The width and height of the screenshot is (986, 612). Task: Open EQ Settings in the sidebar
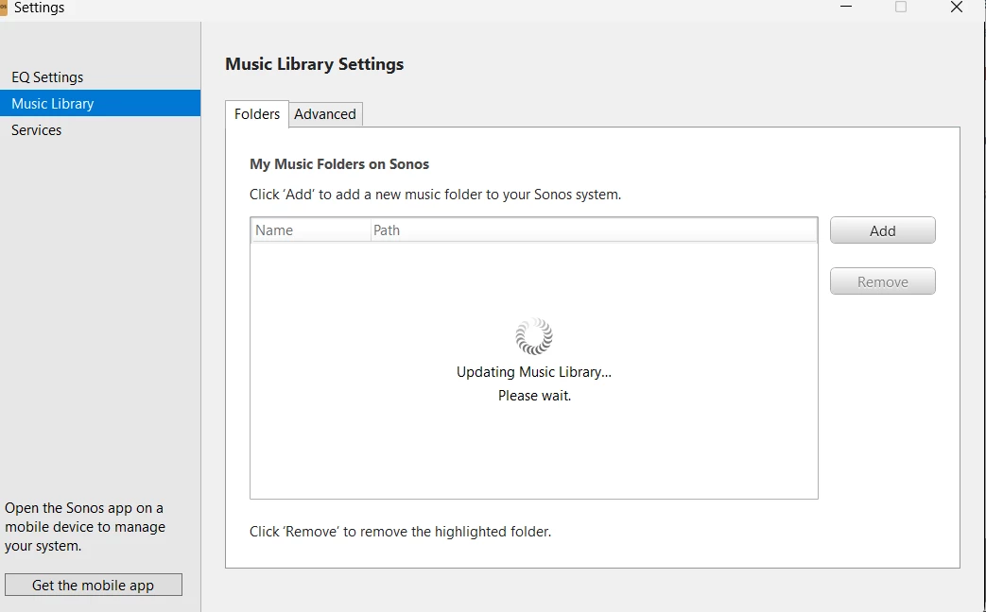(x=47, y=77)
